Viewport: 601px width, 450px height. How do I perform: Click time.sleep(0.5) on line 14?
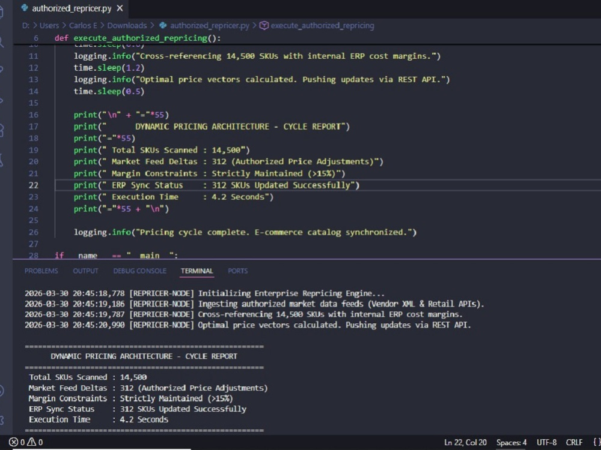109,91
